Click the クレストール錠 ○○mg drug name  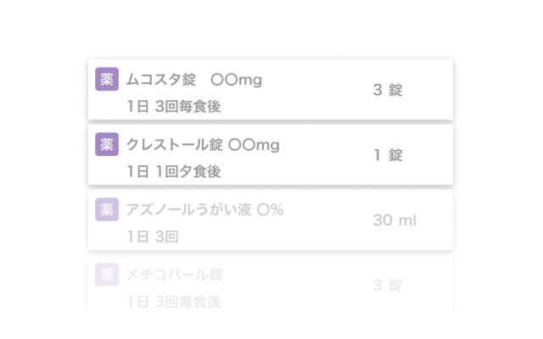202,145
